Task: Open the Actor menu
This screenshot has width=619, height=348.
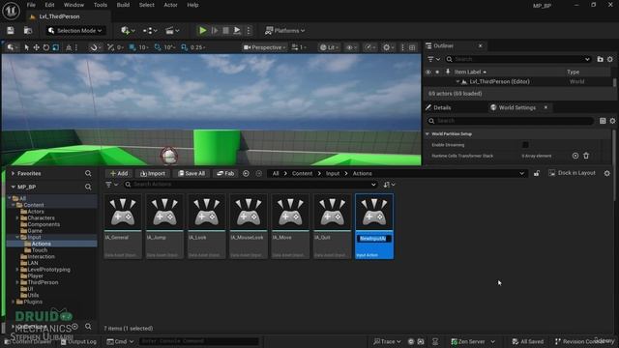Action: click(x=170, y=5)
